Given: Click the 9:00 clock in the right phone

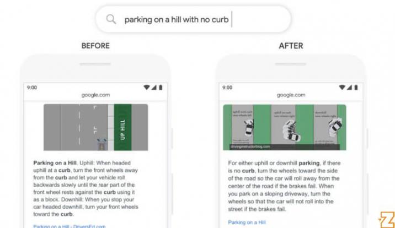Looking at the screenshot, I should click(x=227, y=88).
